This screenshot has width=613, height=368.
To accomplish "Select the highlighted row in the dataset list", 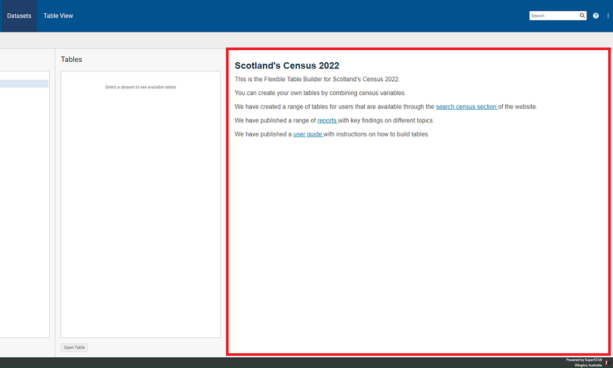I will pos(24,84).
